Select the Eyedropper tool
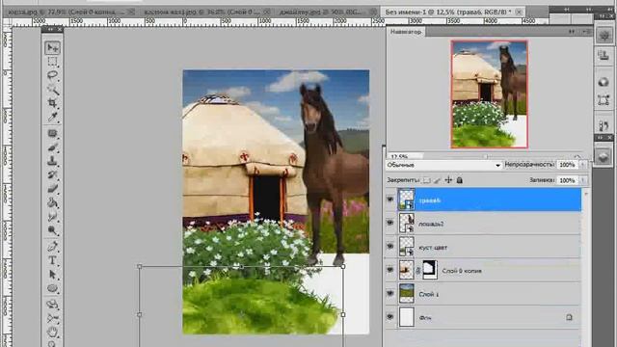This screenshot has height=347, width=617. 52,117
